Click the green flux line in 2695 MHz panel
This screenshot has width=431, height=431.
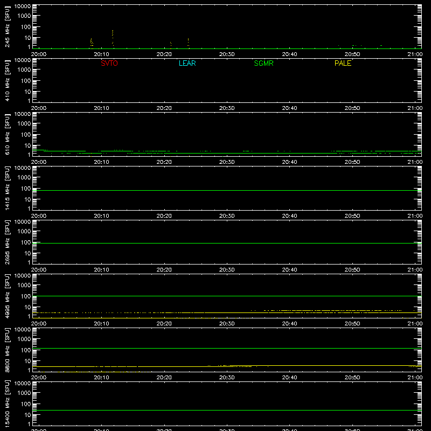[x=227, y=243]
